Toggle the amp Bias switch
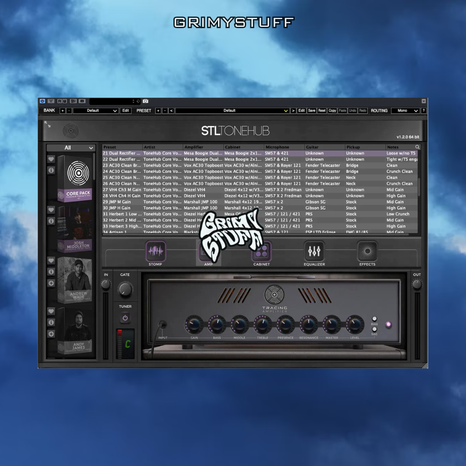The width and height of the screenshot is (466, 466). tap(375, 319)
